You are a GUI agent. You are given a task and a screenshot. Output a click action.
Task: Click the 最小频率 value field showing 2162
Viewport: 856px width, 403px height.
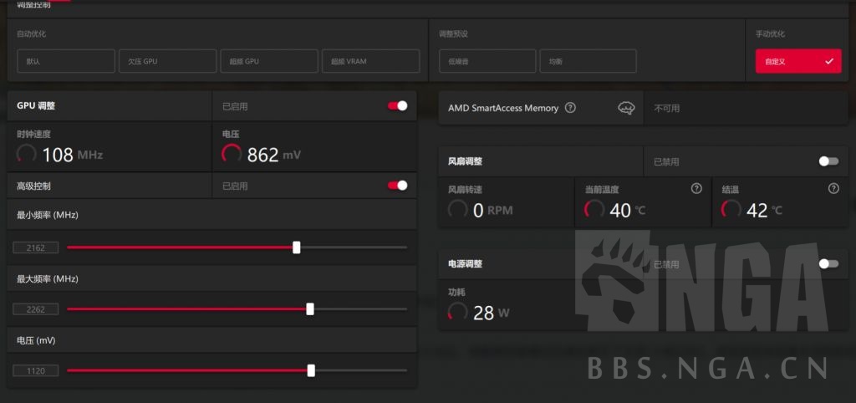[x=36, y=248]
